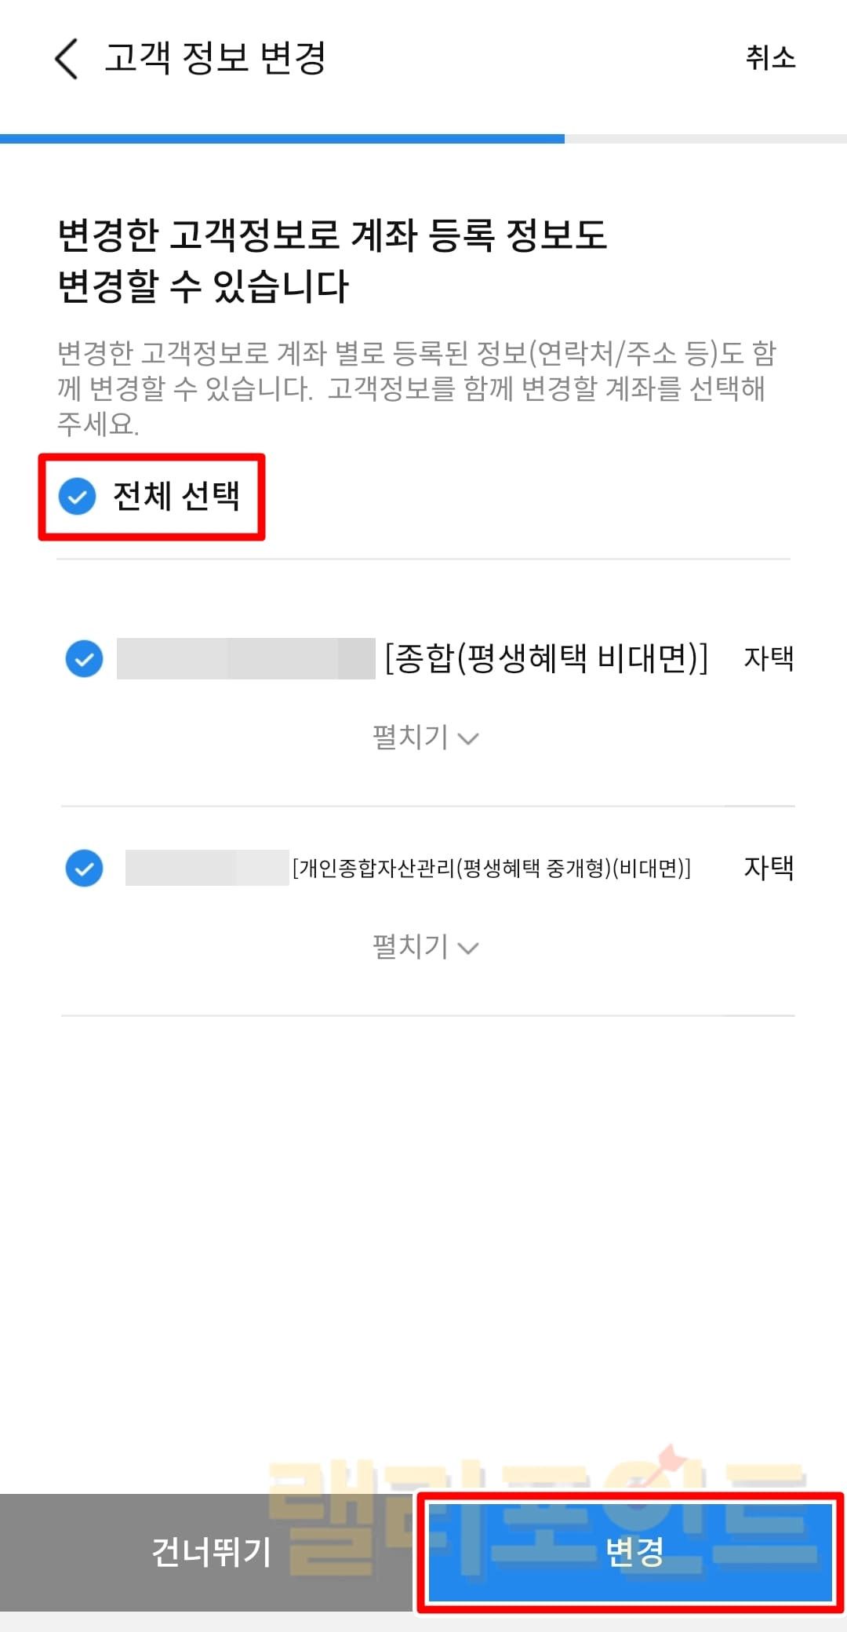This screenshot has height=1632, width=847.
Task: Click the chevron beside second 펼치기
Action: (468, 949)
